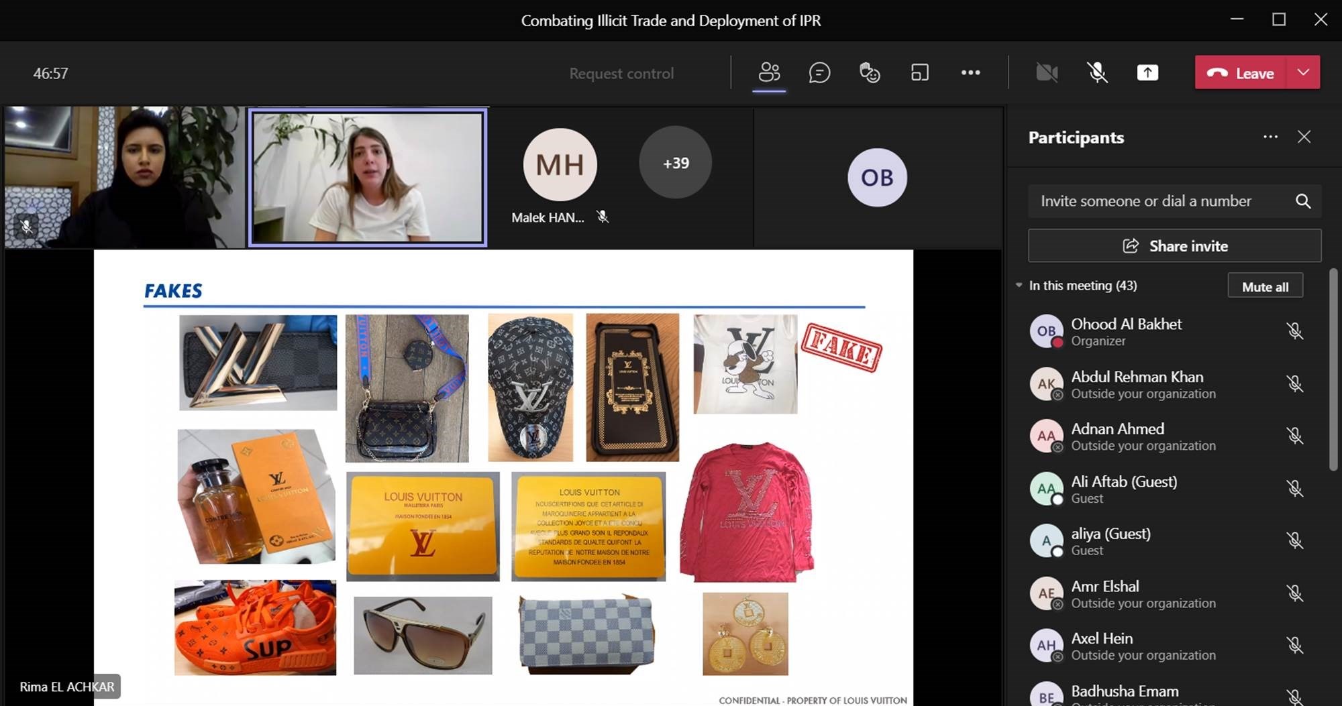Click mic icon next to Abdul Rehman Khan

1294,384
